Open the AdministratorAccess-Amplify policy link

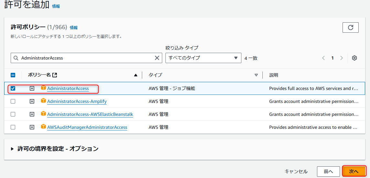77,101
